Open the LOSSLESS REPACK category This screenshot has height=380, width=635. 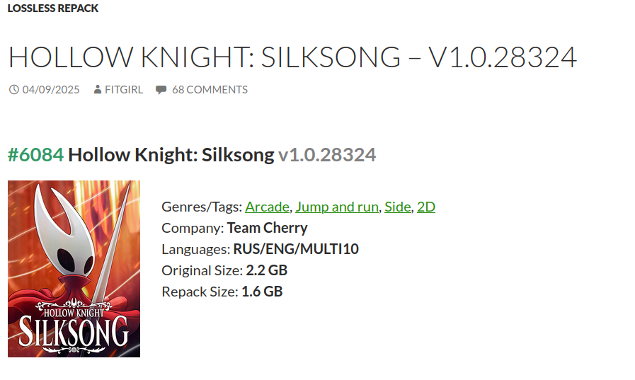[x=53, y=8]
